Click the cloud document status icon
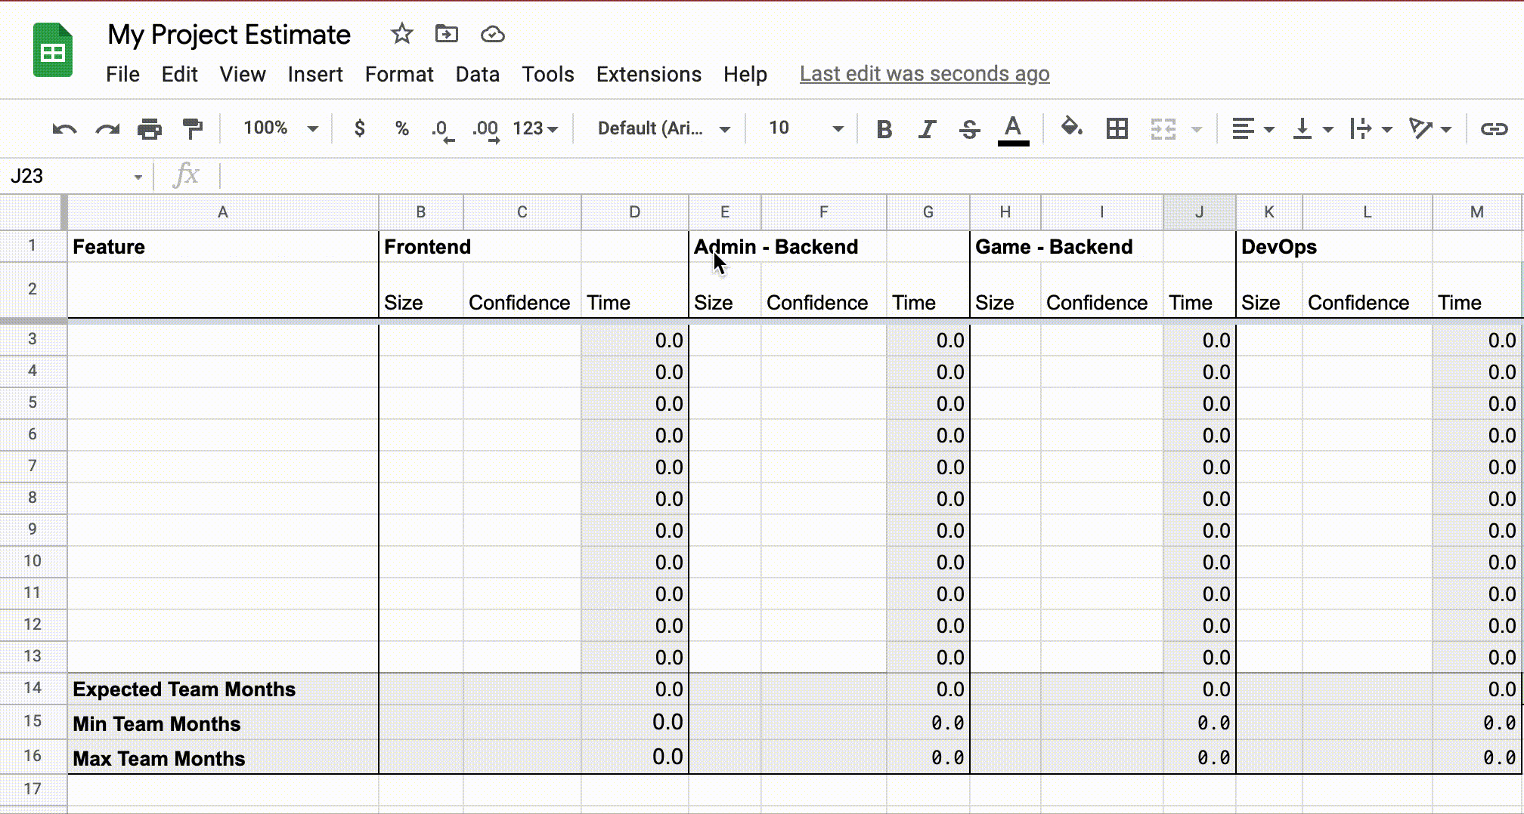This screenshot has height=814, width=1524. [x=492, y=34]
